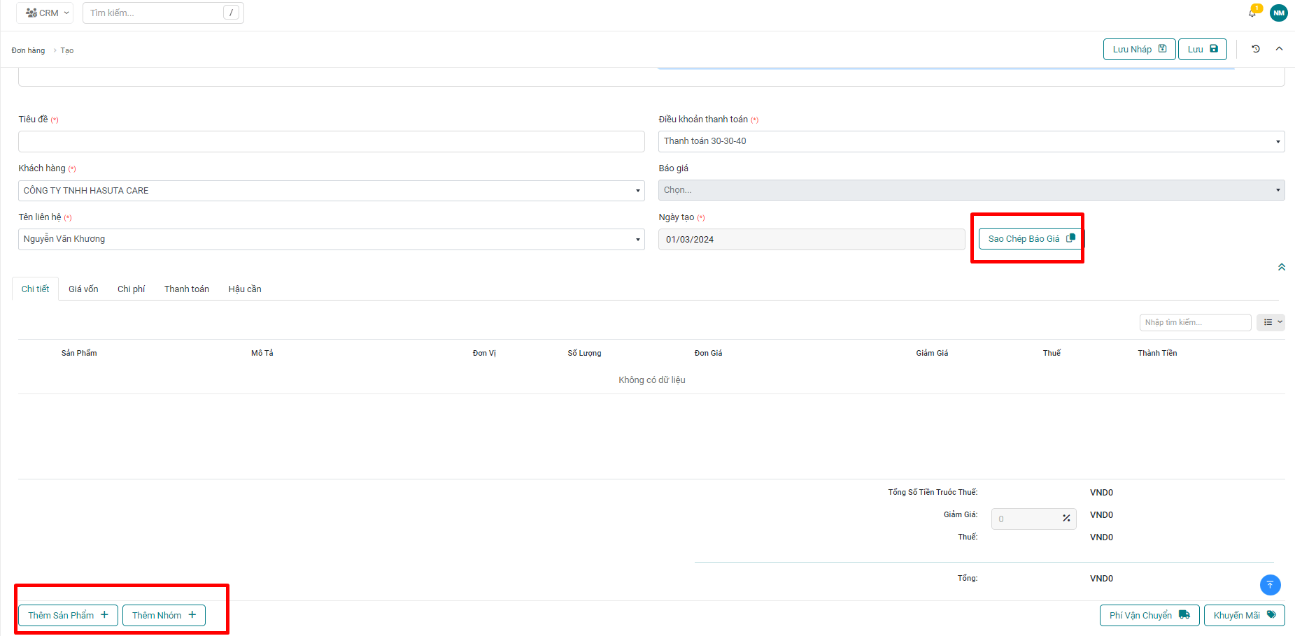
Task: Collapse header with top-right chevron up icon
Action: [x=1279, y=49]
